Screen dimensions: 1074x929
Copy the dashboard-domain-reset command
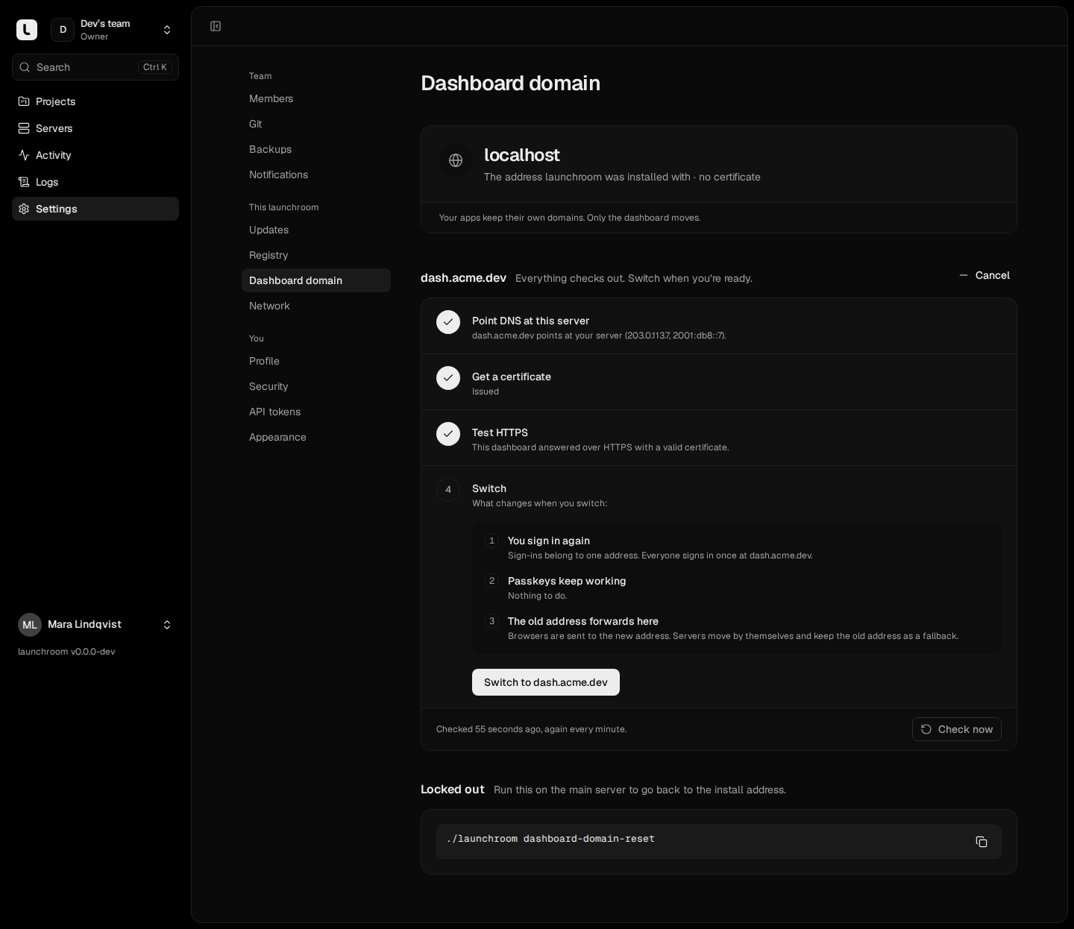click(x=982, y=842)
